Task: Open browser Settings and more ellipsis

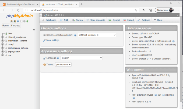Action: point(178,10)
